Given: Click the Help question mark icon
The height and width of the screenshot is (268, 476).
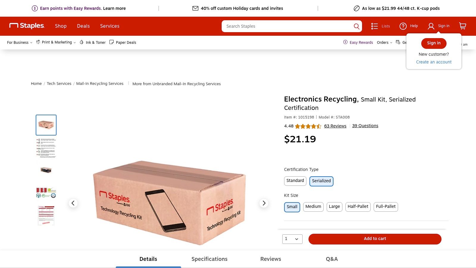Looking at the screenshot, I should pyautogui.click(x=403, y=26).
